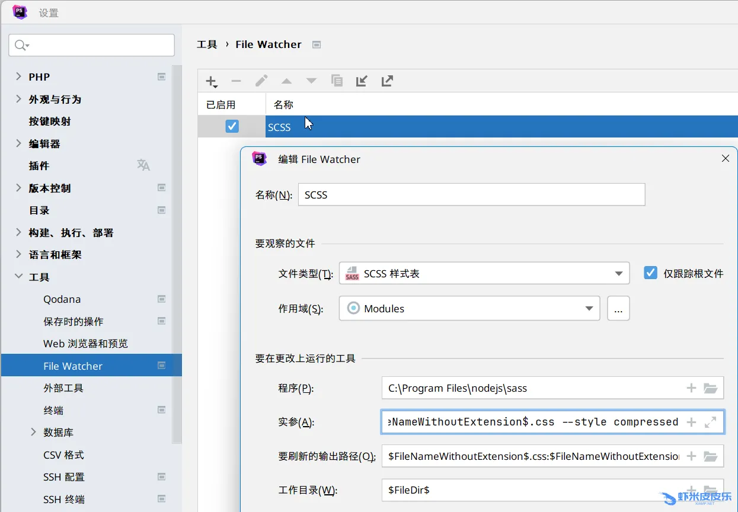Click the scope ellipsis browse button

pos(618,308)
